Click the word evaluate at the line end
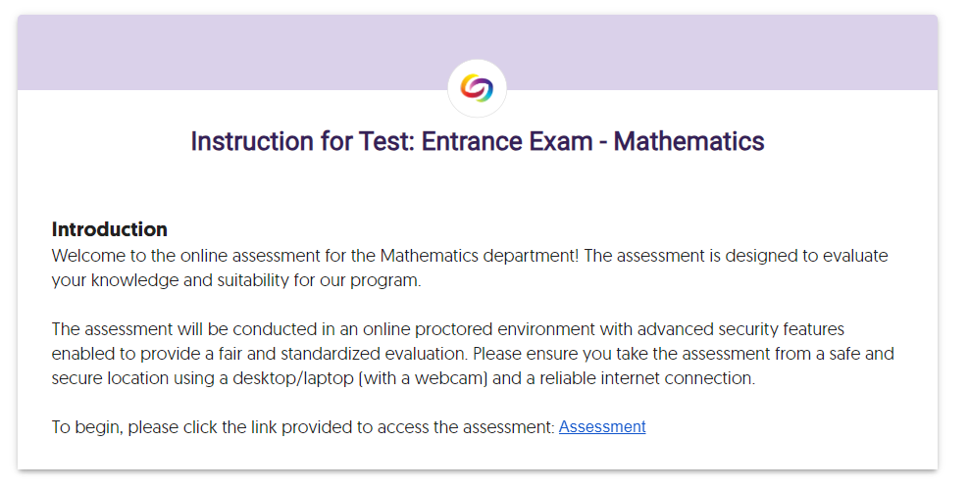This screenshot has width=969, height=490. (x=855, y=256)
